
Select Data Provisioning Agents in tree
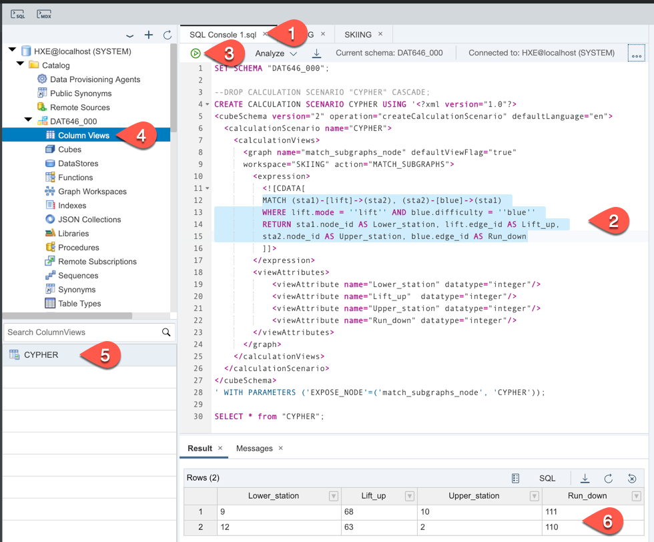coord(95,79)
